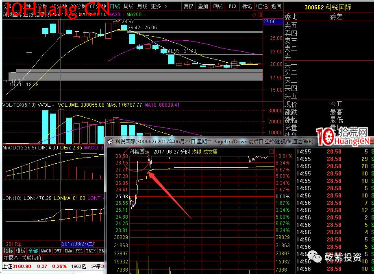Click the popup window title icon
Viewport: 374px width, 274px height.
pyautogui.click(x=110, y=141)
